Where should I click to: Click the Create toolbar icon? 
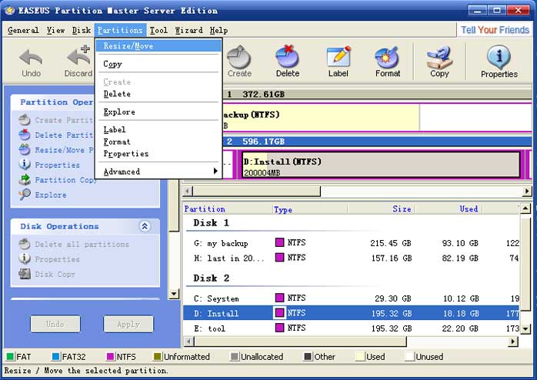pyautogui.click(x=239, y=56)
